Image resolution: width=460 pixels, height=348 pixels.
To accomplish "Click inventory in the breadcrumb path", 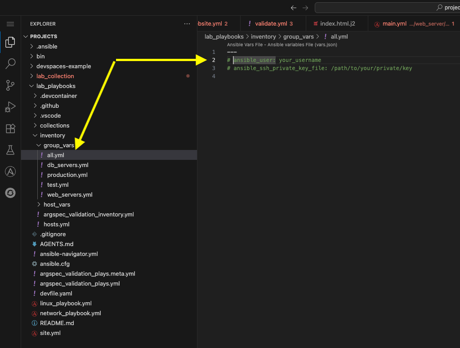I will pyautogui.click(x=263, y=36).
